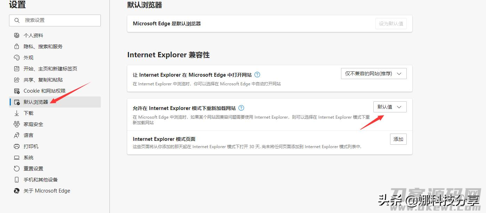Open Cookie 和网站权限 settings

pos(55,91)
